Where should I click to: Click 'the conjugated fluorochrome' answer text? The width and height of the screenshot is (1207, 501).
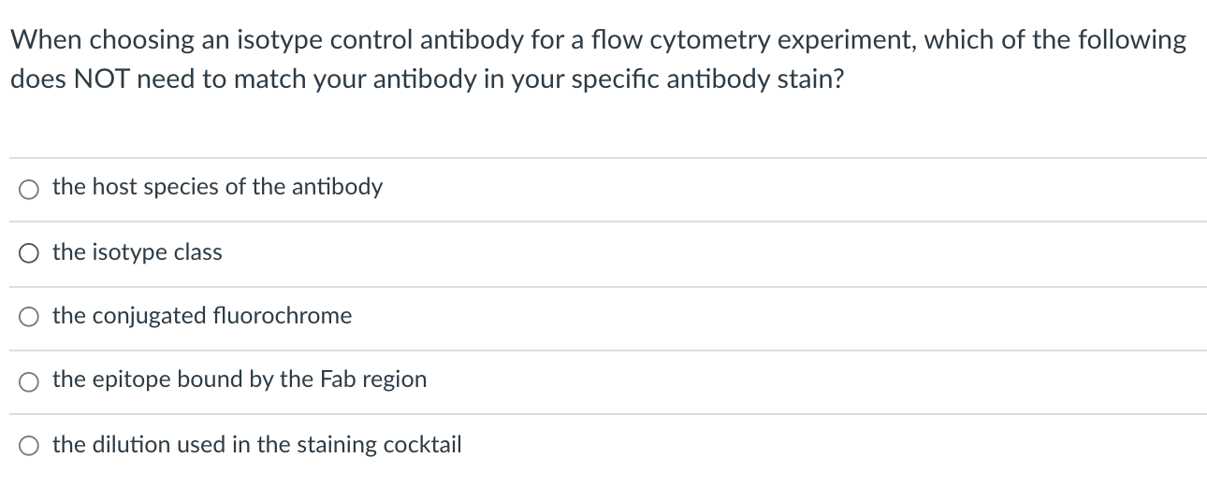202,316
